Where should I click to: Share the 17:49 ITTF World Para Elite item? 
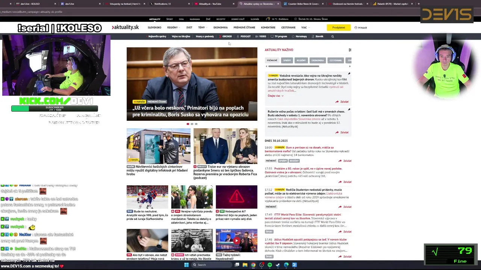[x=345, y=231]
